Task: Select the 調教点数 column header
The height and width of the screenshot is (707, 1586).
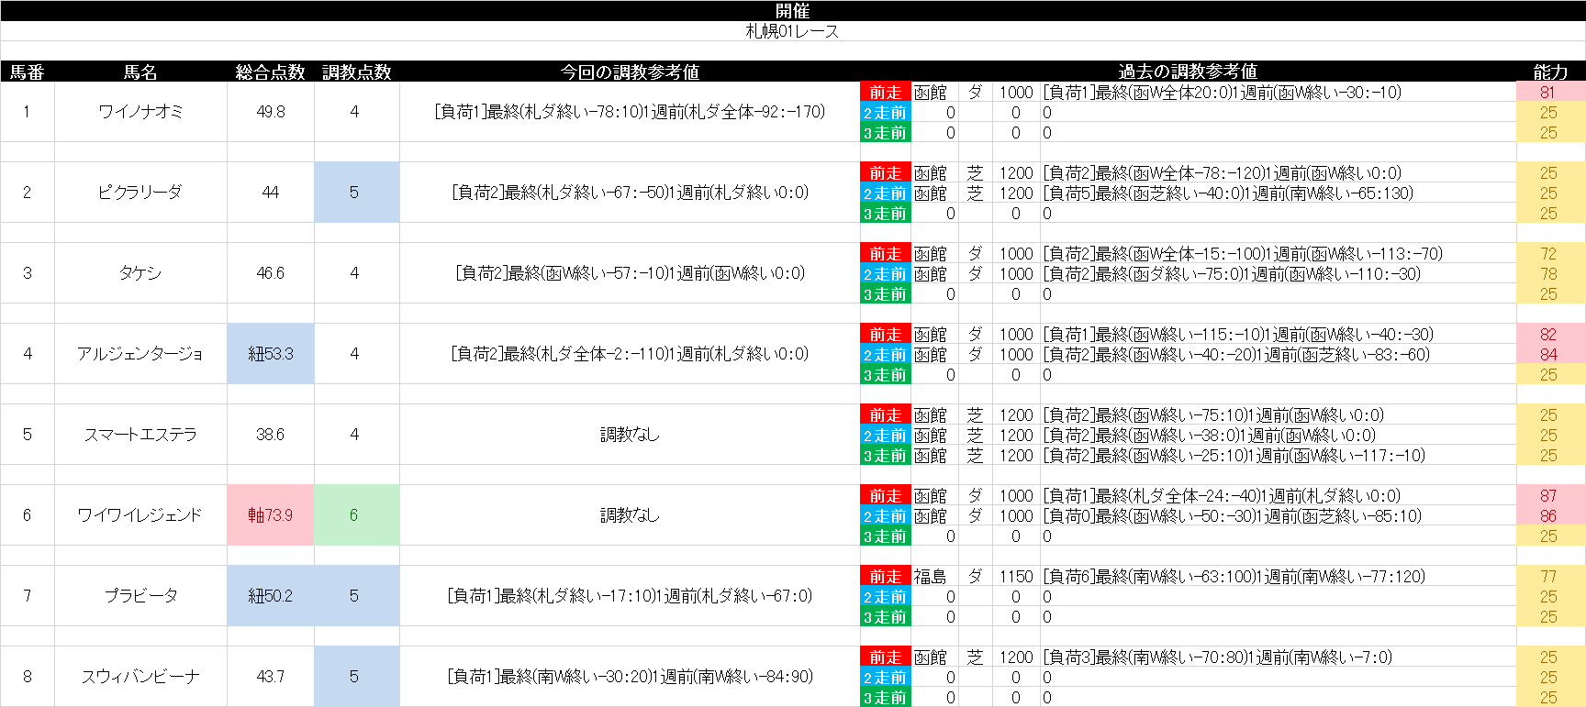Action: (x=356, y=72)
